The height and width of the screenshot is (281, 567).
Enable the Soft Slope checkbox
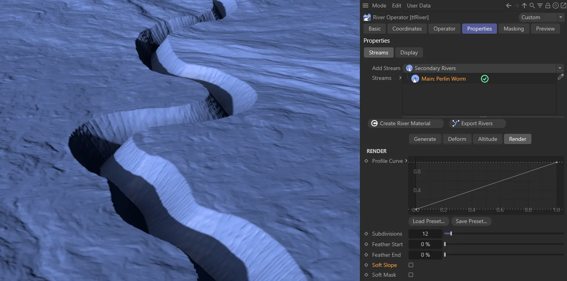(x=410, y=265)
